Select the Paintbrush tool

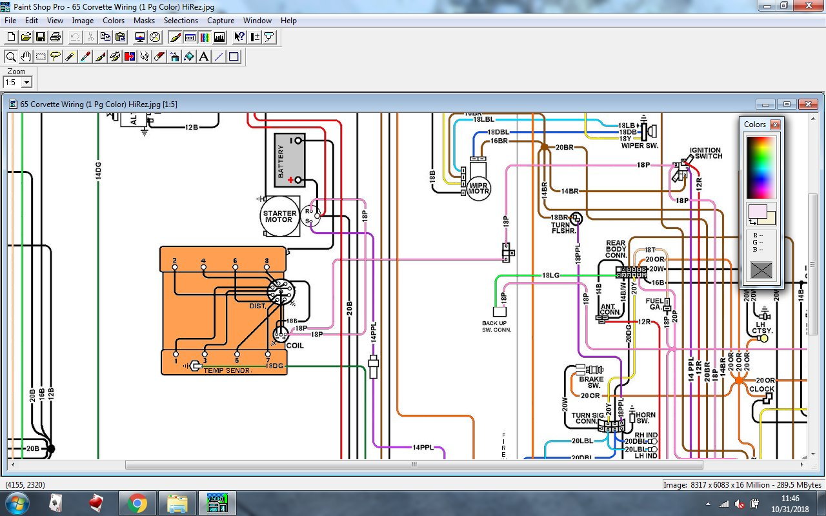pos(100,57)
